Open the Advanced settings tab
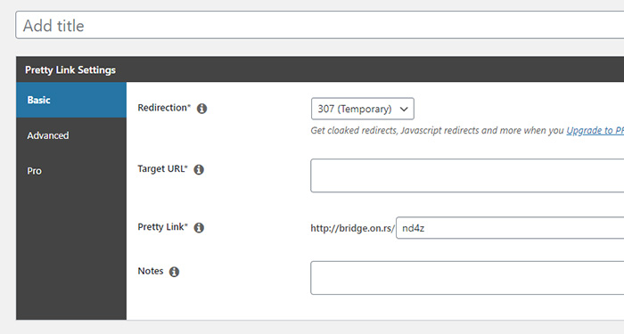624x334 pixels. tap(71, 135)
